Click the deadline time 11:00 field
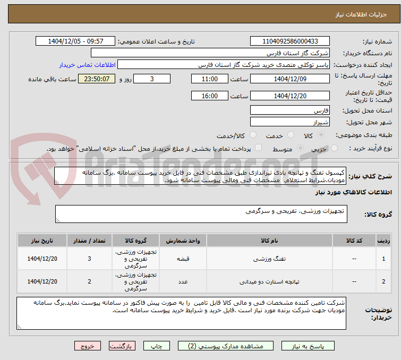401x360 pixels. coord(209,79)
